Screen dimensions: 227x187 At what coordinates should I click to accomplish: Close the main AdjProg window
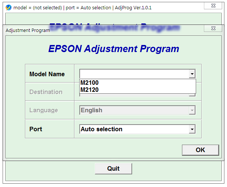point(213,6)
